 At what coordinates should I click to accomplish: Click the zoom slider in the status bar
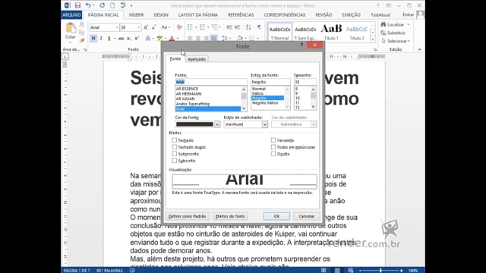380,270
